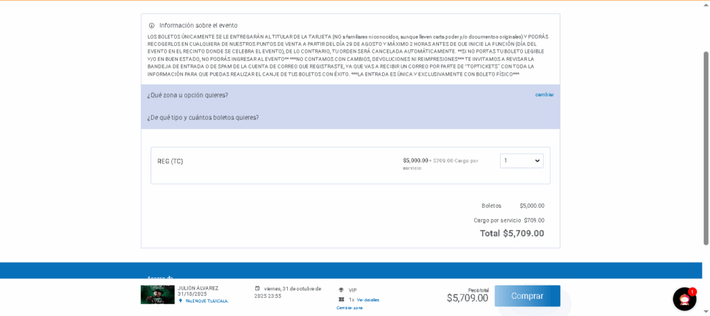Click 'cambiar' link to change the zone
710x316 pixels.
[x=544, y=95]
